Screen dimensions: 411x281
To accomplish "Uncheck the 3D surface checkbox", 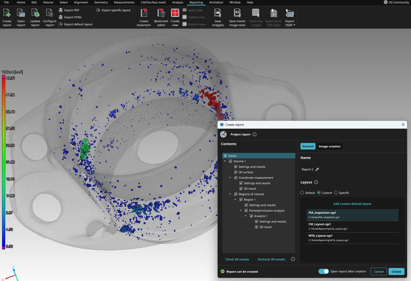I will [236, 172].
